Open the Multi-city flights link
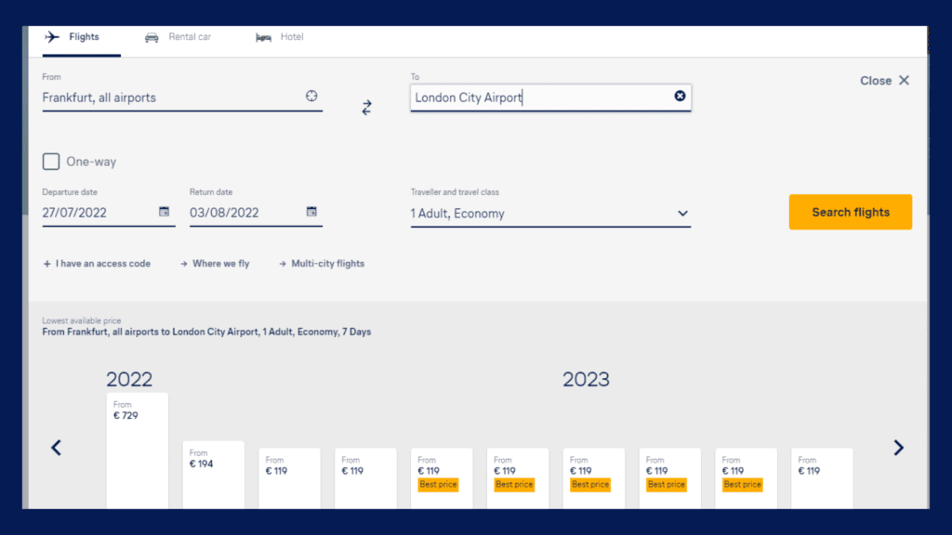Image resolution: width=952 pixels, height=535 pixels. click(322, 264)
